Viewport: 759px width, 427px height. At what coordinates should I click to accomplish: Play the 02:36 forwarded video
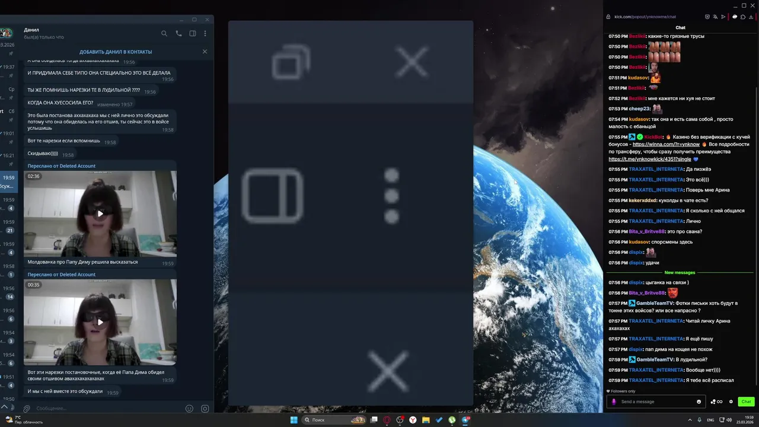(100, 213)
